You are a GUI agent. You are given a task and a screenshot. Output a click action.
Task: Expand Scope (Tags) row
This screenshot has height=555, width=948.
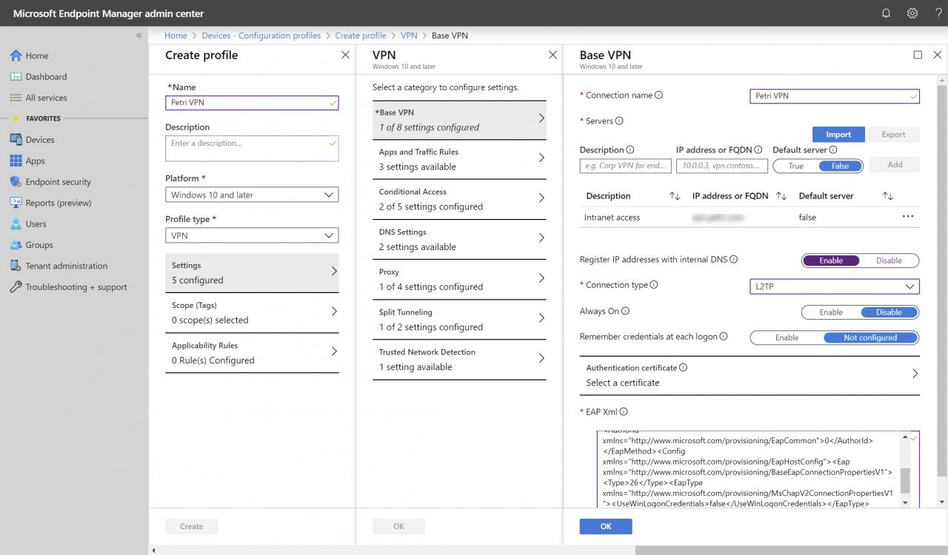[252, 312]
